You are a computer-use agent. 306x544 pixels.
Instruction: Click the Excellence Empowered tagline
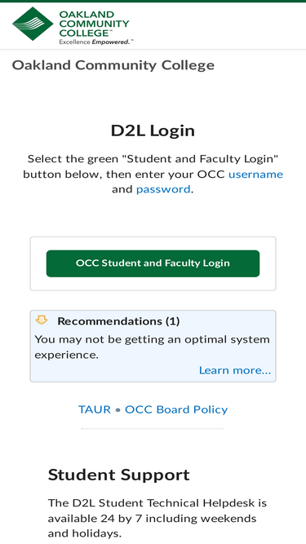96,42
